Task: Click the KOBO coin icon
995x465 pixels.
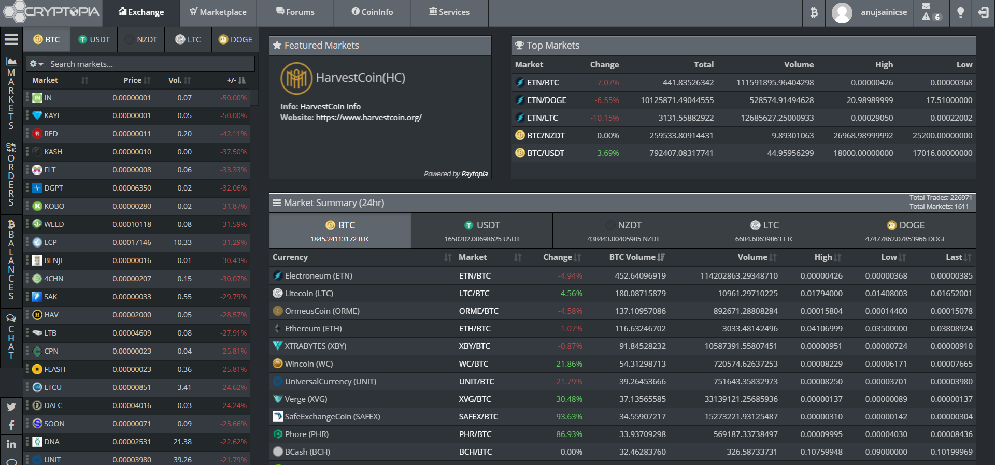Action: click(37, 206)
